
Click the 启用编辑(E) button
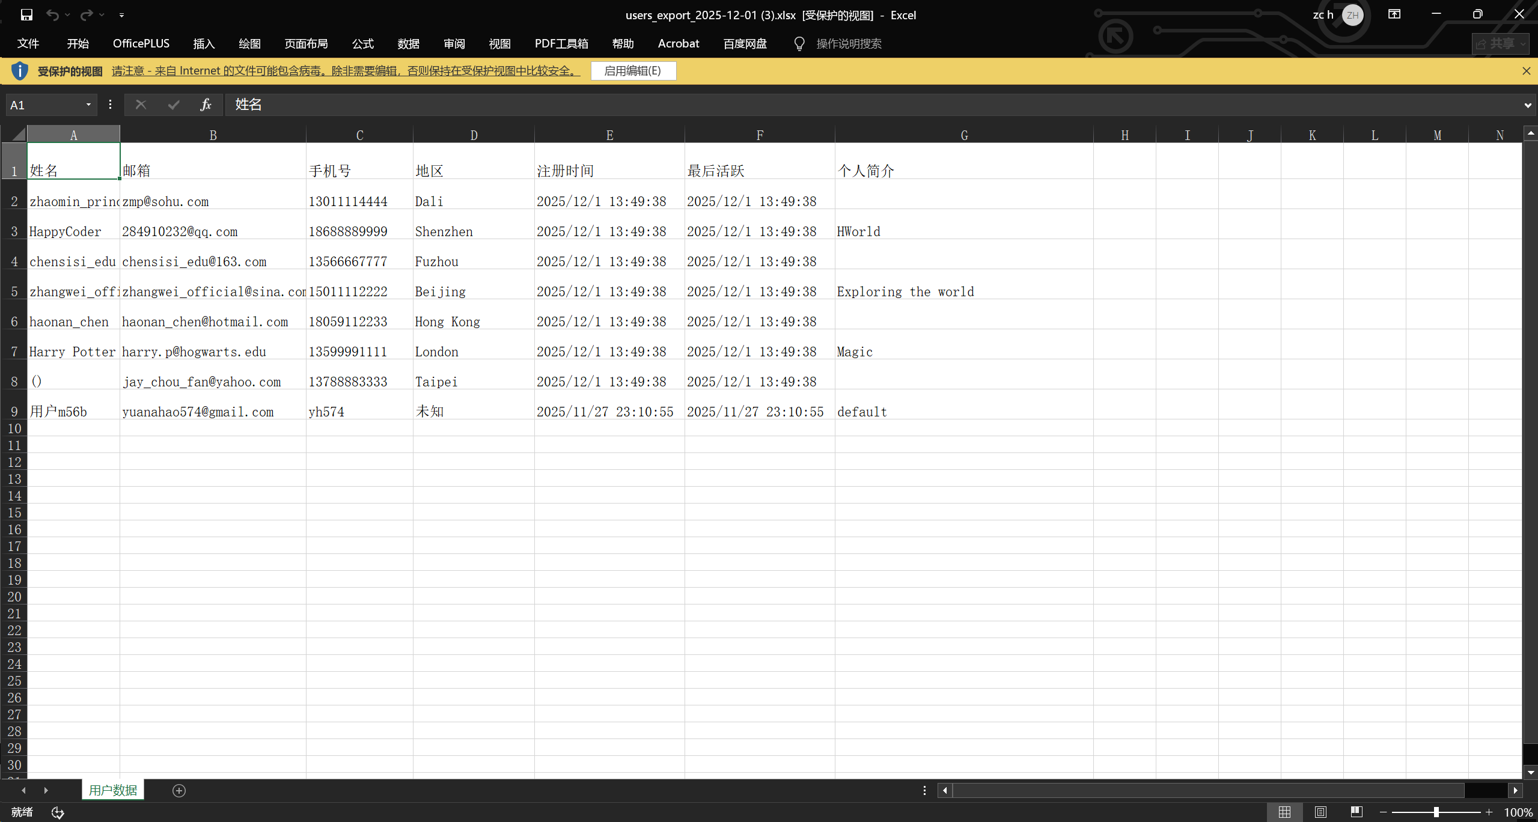pos(633,71)
